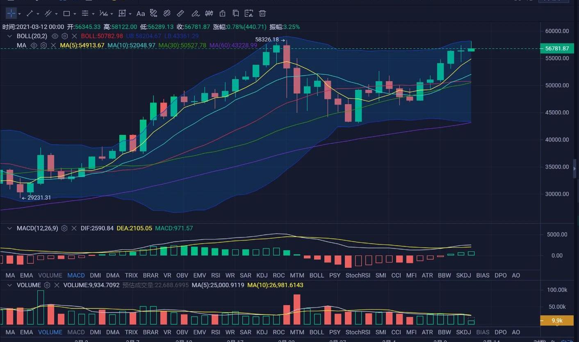The height and width of the screenshot is (342, 579).
Task: Delete drawings with the trash icon
Action: pyautogui.click(x=262, y=14)
